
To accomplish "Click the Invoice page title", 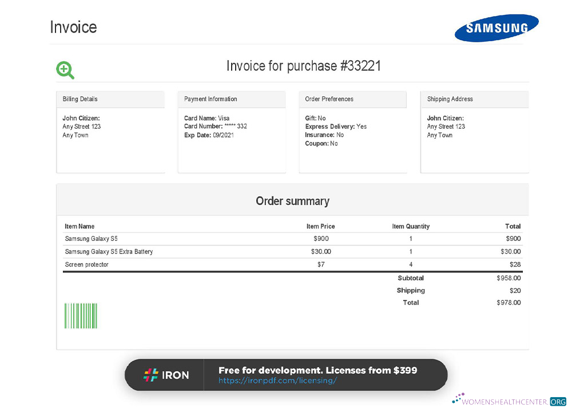I will 73,27.
